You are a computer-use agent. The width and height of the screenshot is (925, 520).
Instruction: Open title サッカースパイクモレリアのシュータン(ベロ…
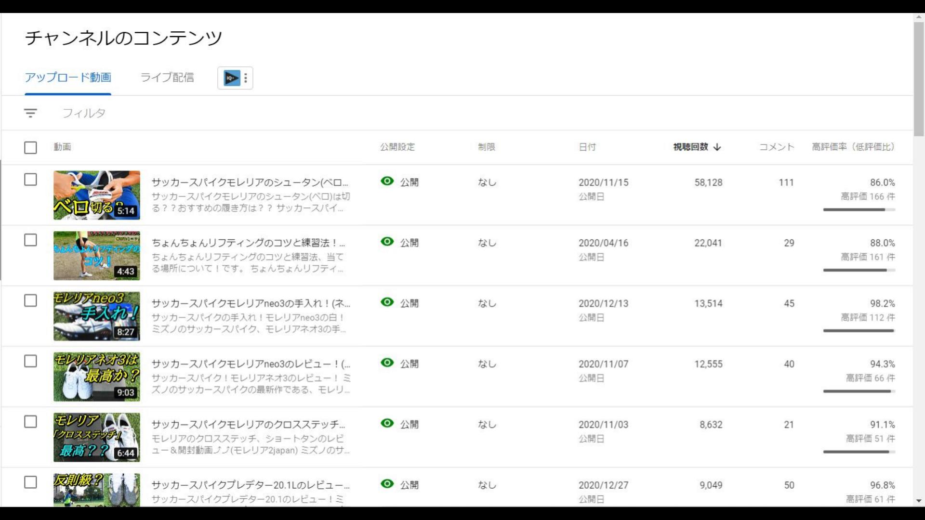(x=250, y=182)
